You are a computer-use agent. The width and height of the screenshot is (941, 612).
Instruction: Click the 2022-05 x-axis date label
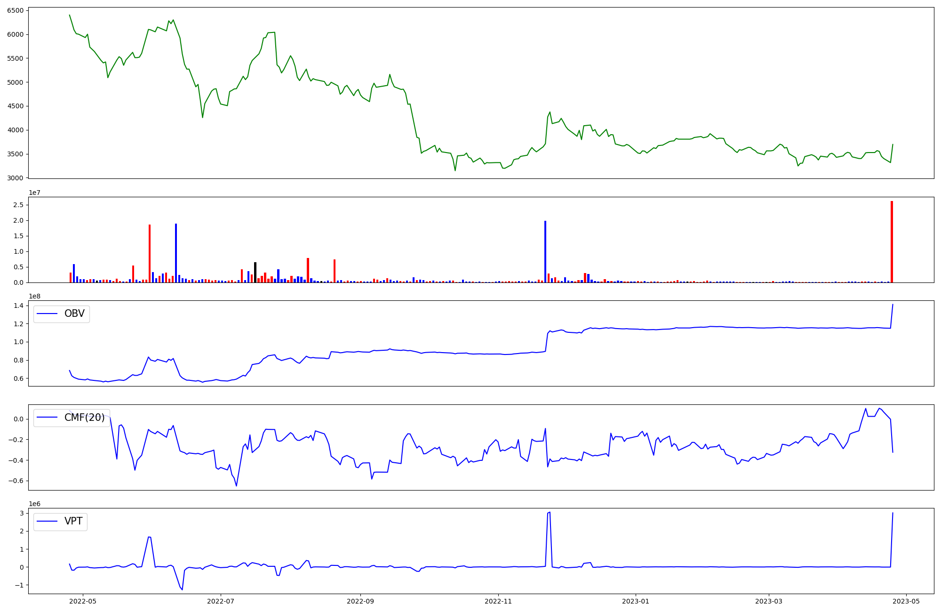[83, 601]
